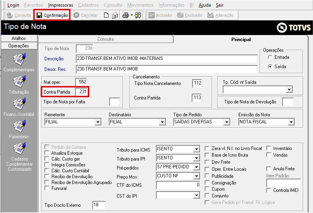
Task: Open the Financ./contábil shortcut icon
Action: 19,103
